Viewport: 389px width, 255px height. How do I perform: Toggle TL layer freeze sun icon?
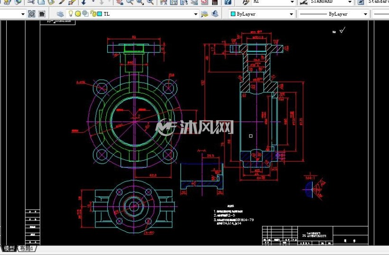(78, 14)
